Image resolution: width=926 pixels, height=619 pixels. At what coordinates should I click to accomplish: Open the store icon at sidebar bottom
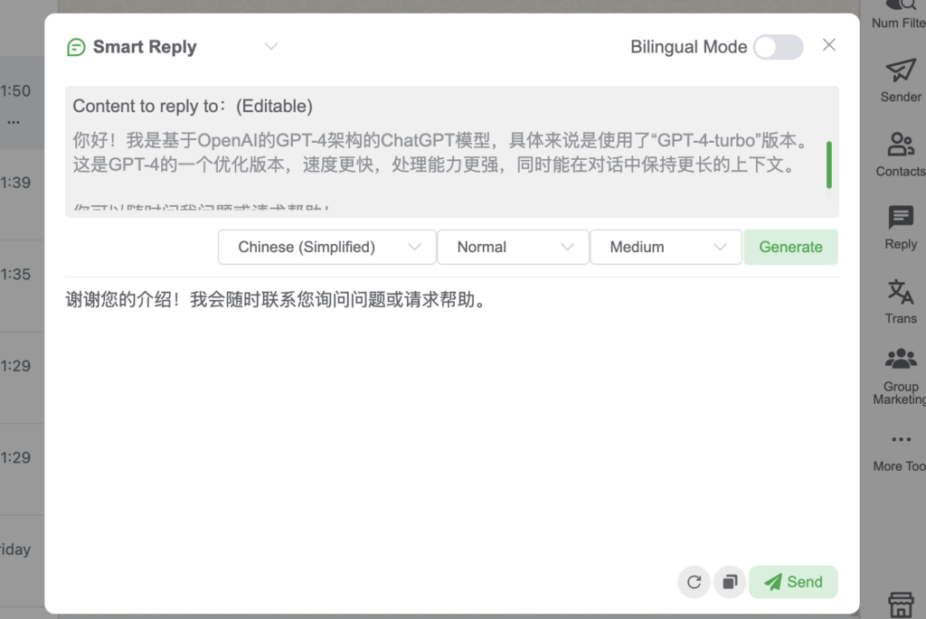901,605
